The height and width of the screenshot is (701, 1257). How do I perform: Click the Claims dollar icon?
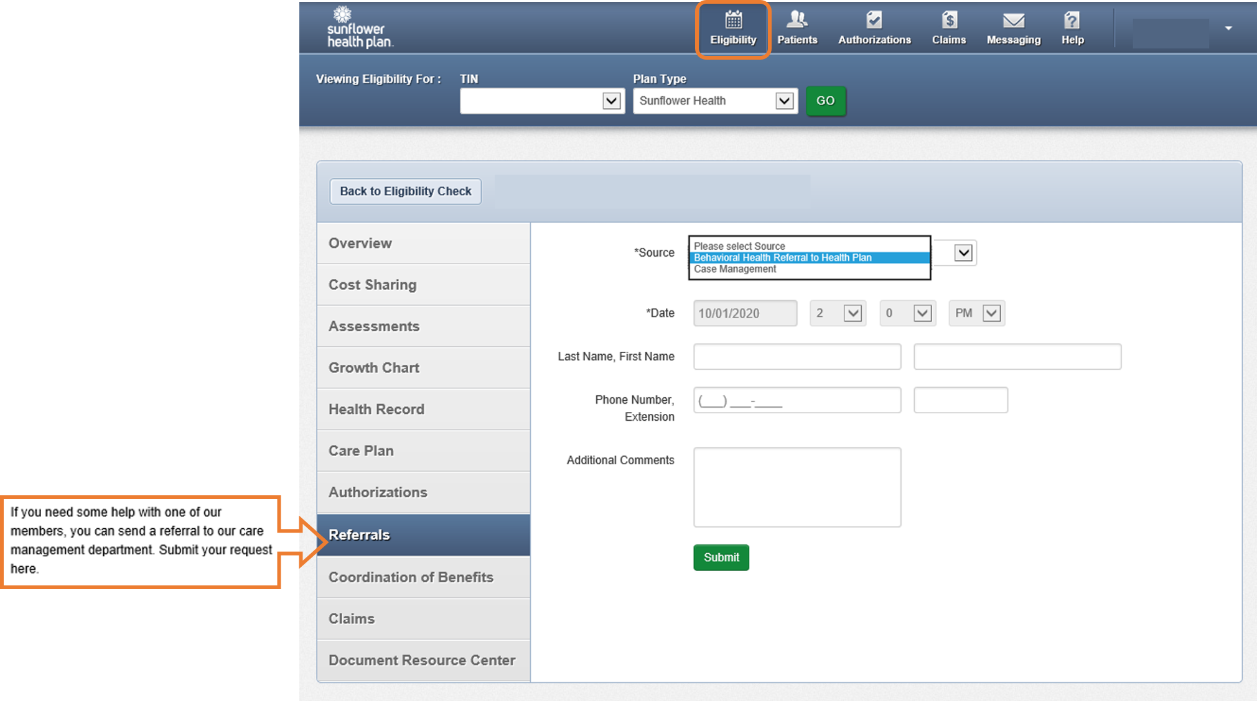[948, 21]
